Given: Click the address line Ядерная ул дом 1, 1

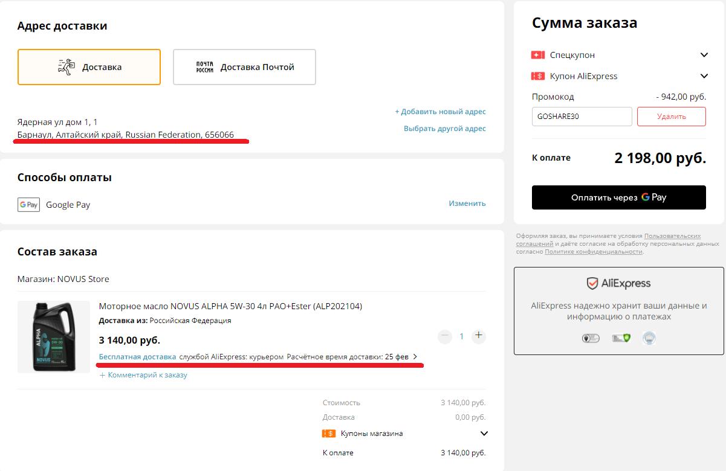Looking at the screenshot, I should 57,122.
